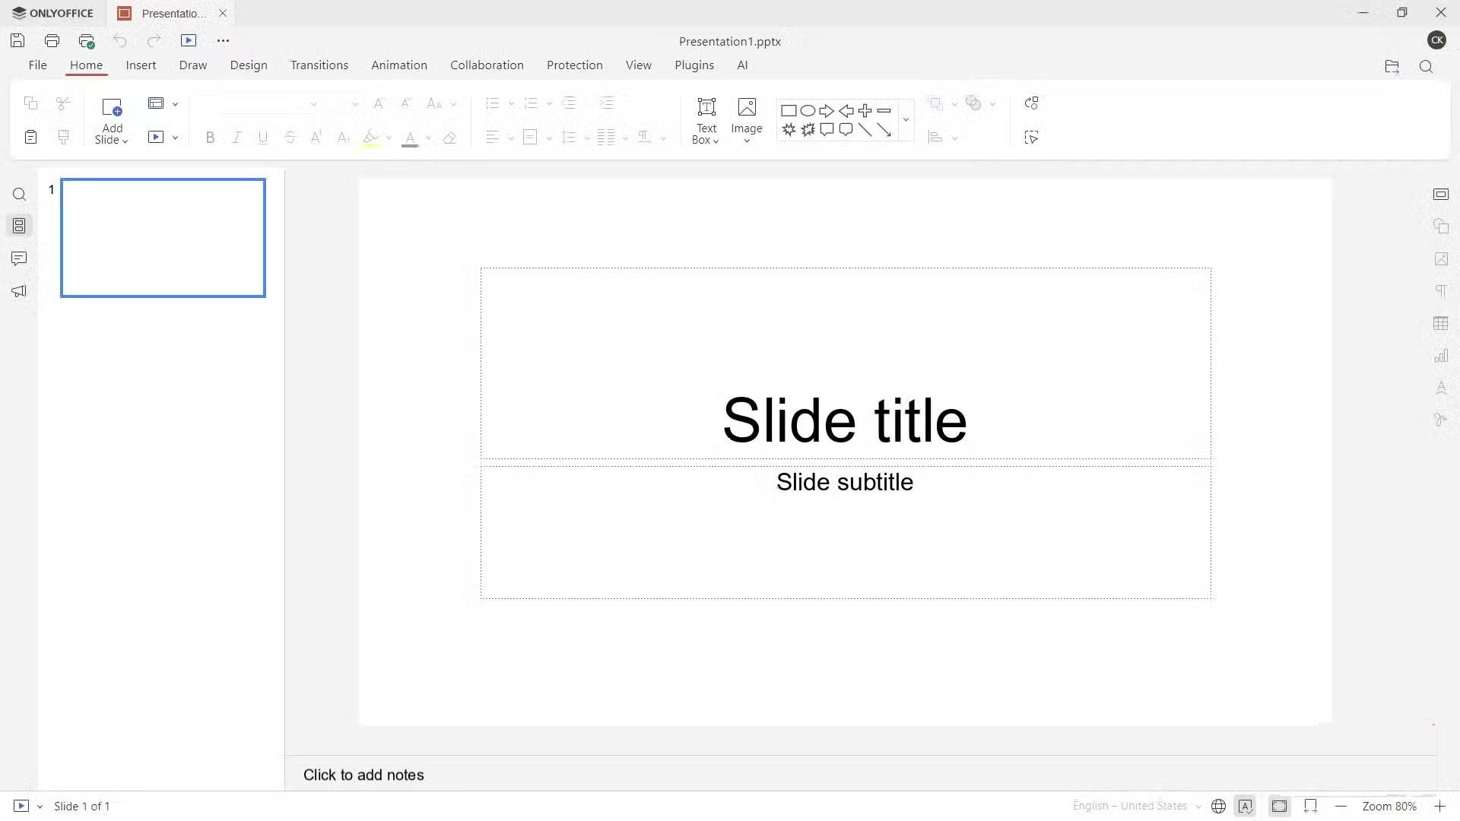
Task: Start slideshow from the top toolbar
Action: (189, 41)
